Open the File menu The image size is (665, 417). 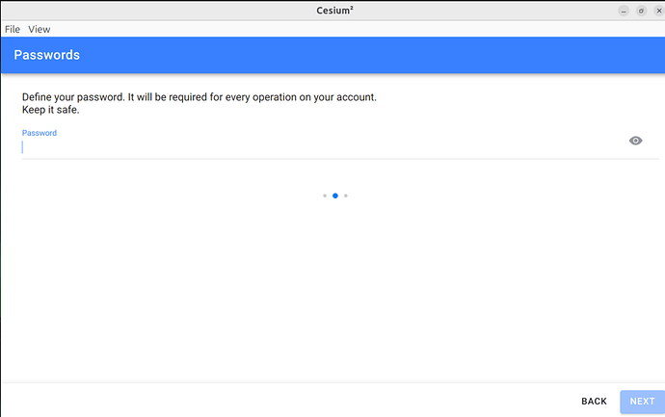click(13, 30)
